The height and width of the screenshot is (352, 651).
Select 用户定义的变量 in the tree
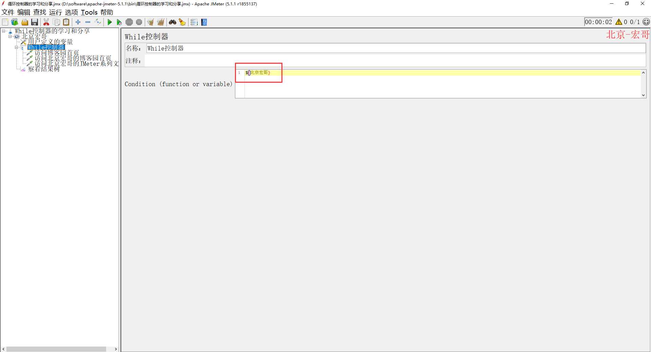point(50,42)
